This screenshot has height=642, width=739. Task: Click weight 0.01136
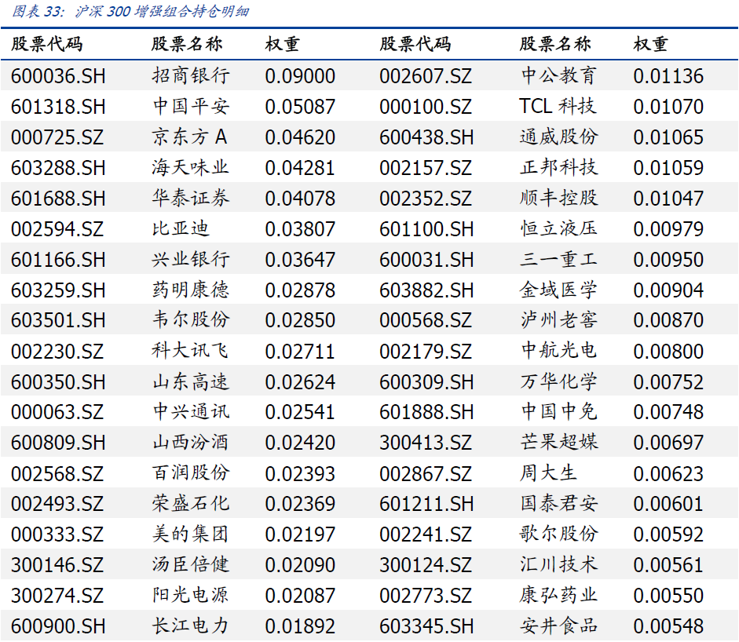(x=668, y=76)
